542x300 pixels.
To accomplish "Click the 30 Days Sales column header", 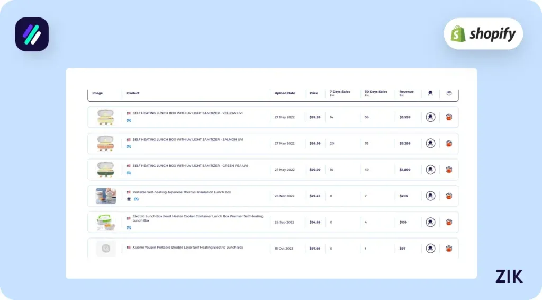I will coord(376,93).
